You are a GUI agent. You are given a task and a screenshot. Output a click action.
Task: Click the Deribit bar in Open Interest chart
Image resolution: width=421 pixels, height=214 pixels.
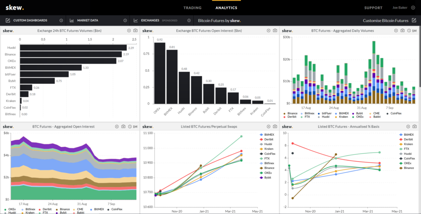click(x=221, y=96)
